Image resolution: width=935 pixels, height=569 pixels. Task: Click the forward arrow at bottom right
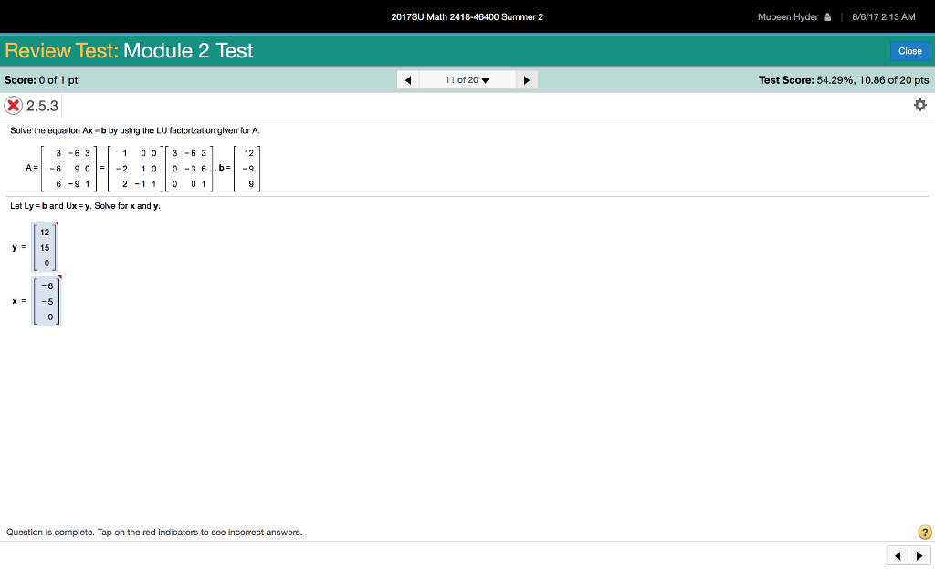(919, 555)
